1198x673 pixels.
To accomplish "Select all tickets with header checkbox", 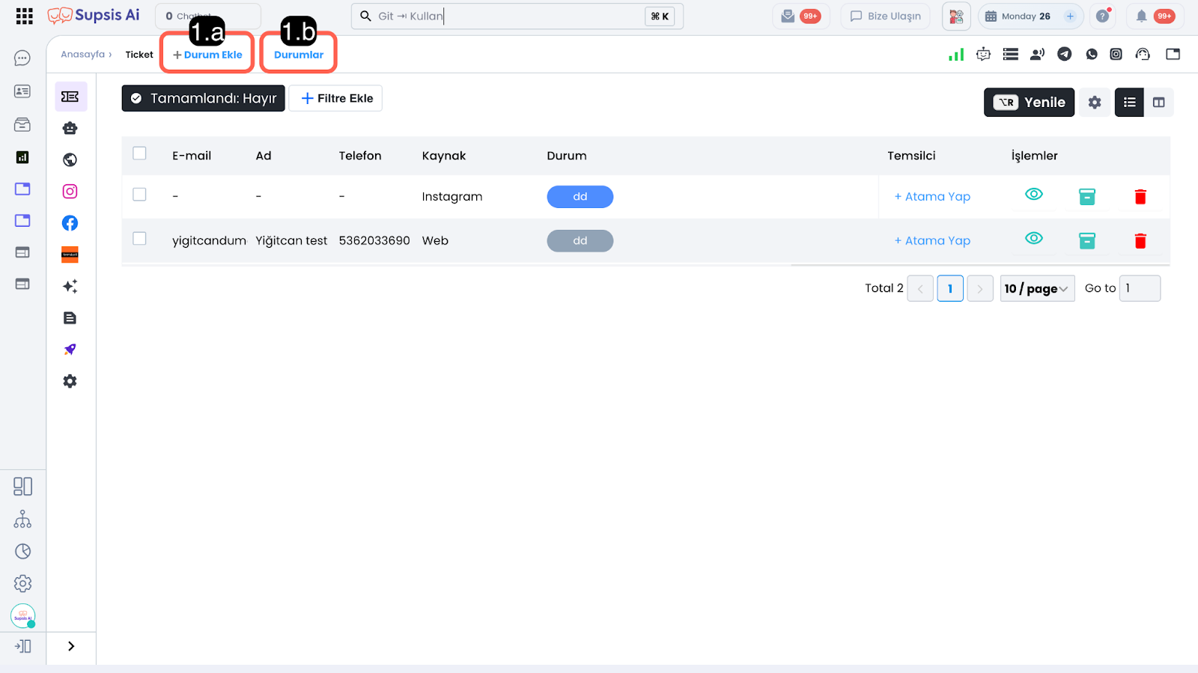I will 139,153.
